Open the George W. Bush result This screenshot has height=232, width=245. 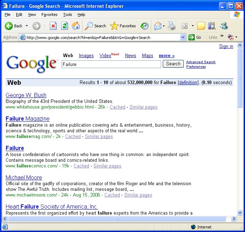(x=26, y=95)
